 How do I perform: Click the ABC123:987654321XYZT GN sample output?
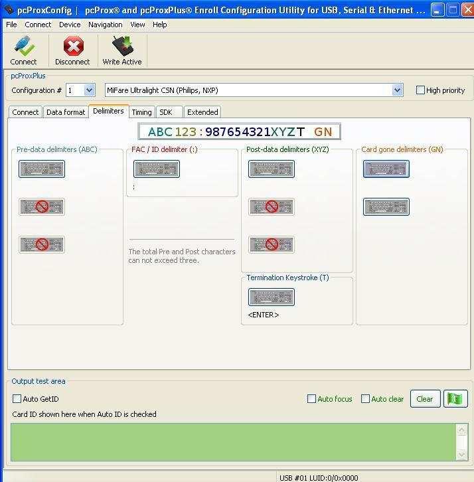[240, 131]
